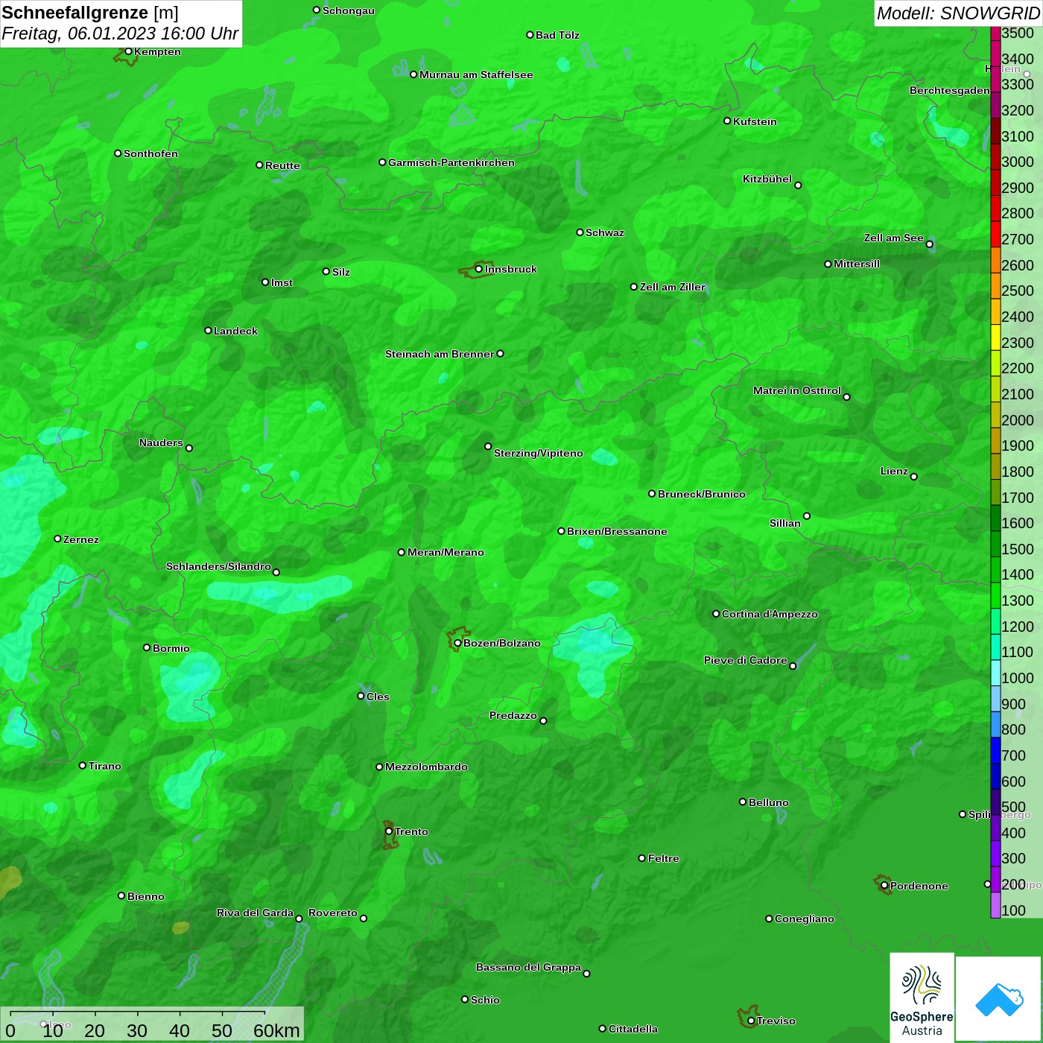Click the Bozen/Bolzano city marker
Image resolution: width=1043 pixels, height=1043 pixels.
coord(457,643)
